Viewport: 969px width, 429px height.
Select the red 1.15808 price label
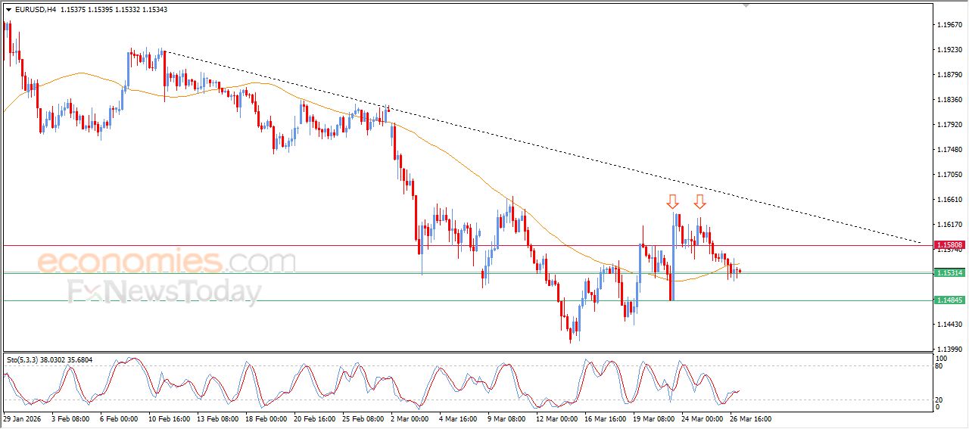tap(949, 245)
